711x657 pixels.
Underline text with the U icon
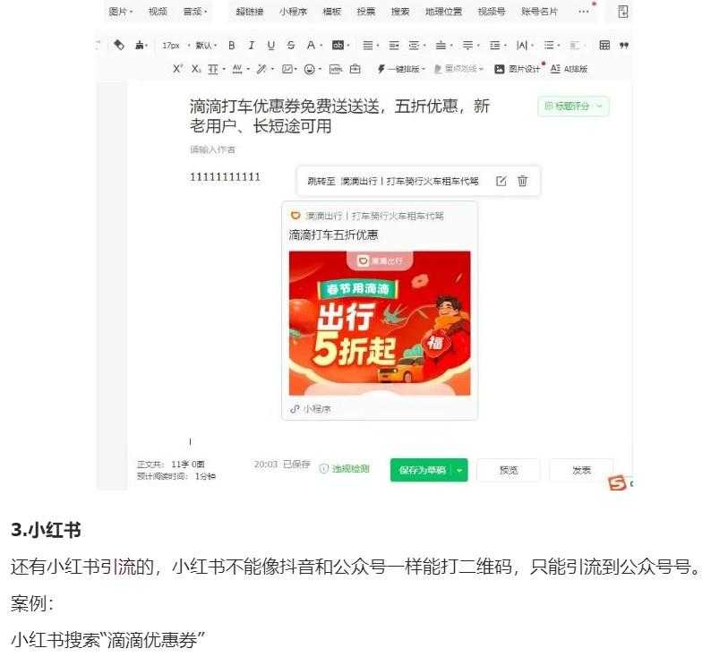(x=271, y=46)
